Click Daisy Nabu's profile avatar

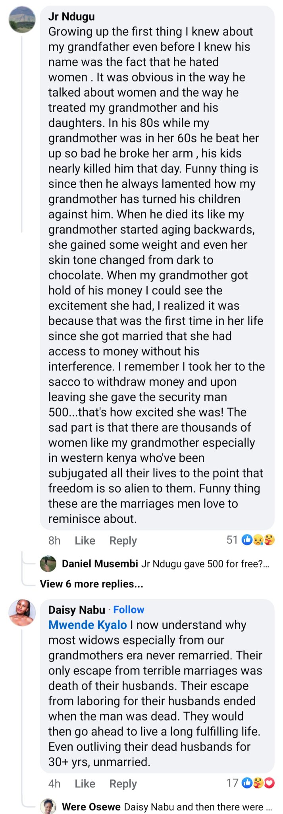pyautogui.click(x=22, y=613)
